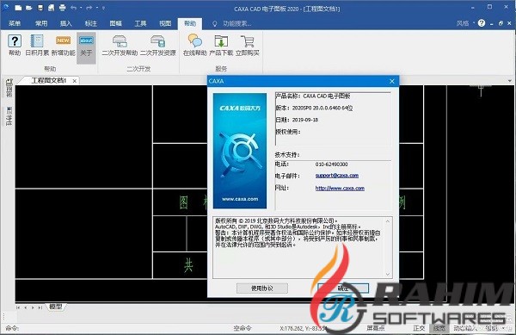Screen dimensions: 516x335
Task: Switch to the 标注 ribbon tab
Action: tap(90, 23)
